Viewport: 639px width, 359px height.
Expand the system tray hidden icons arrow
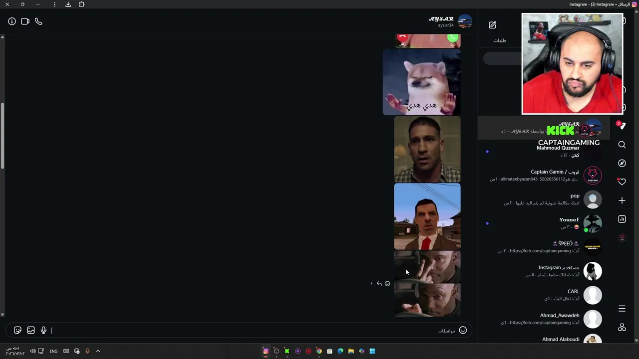(x=98, y=351)
